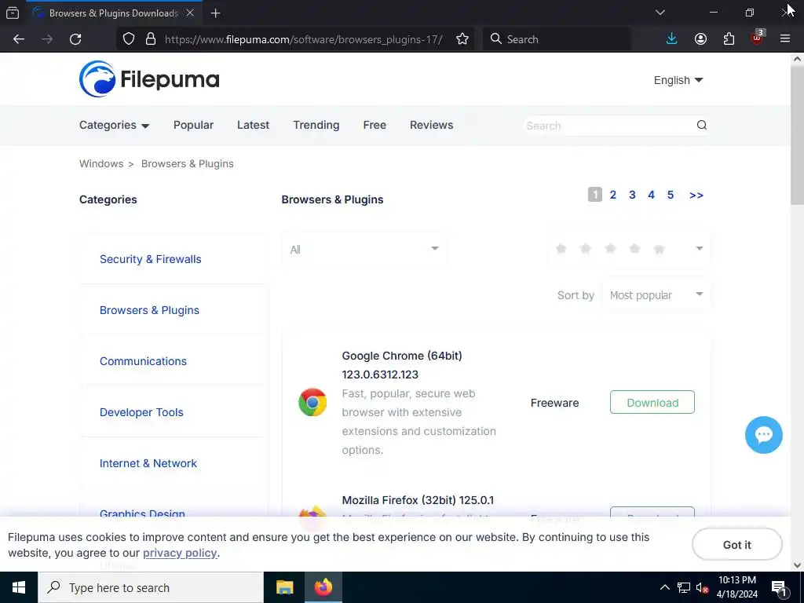
Task: Open the Google Chrome (64bit) title link
Action: pyautogui.click(x=402, y=365)
